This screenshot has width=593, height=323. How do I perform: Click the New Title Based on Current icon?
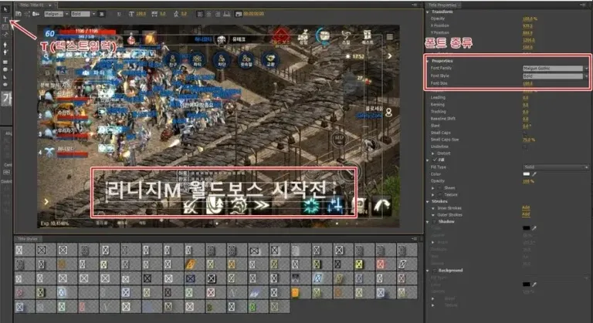coord(19,14)
